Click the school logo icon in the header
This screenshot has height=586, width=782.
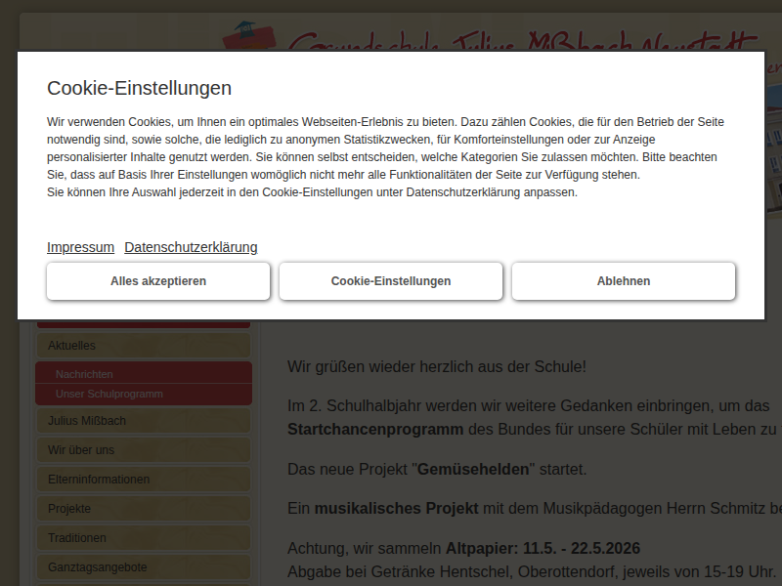point(252,35)
